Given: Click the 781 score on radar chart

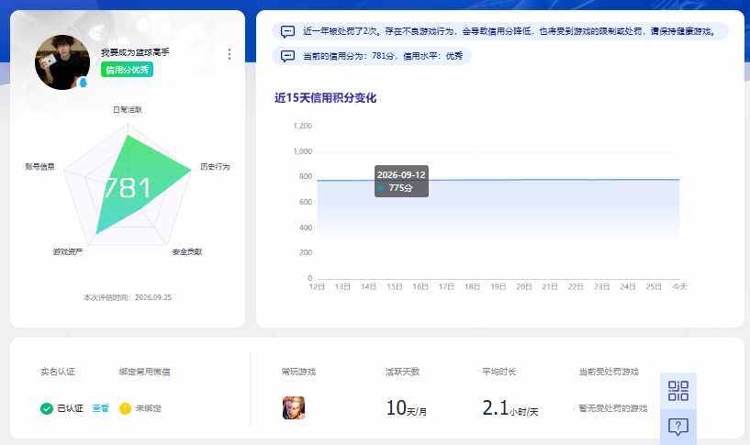Looking at the screenshot, I should (128, 188).
